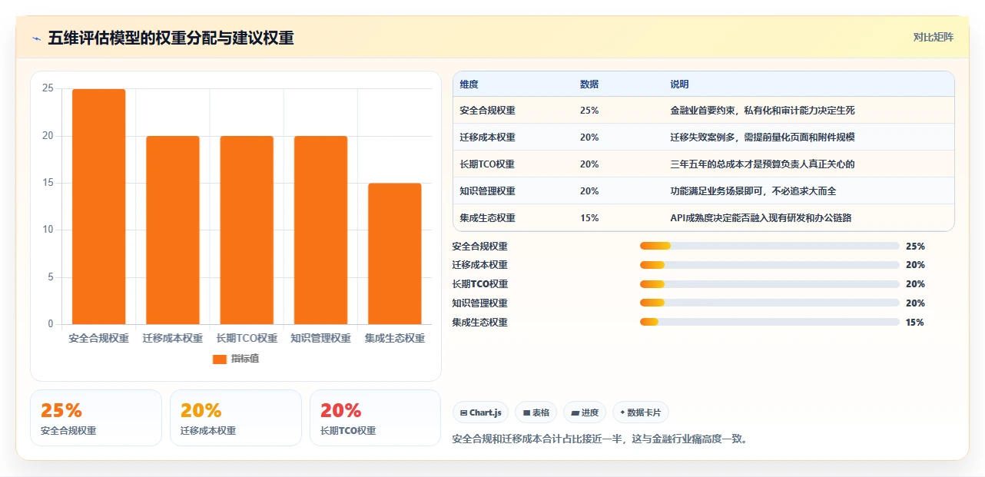This screenshot has width=985, height=477.
Task: Click description 迁移失败案例多，需提前量化页面和附件规模
Action: (x=762, y=137)
